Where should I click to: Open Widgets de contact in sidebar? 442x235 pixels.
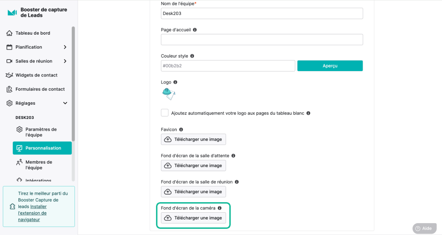pyautogui.click(x=36, y=75)
